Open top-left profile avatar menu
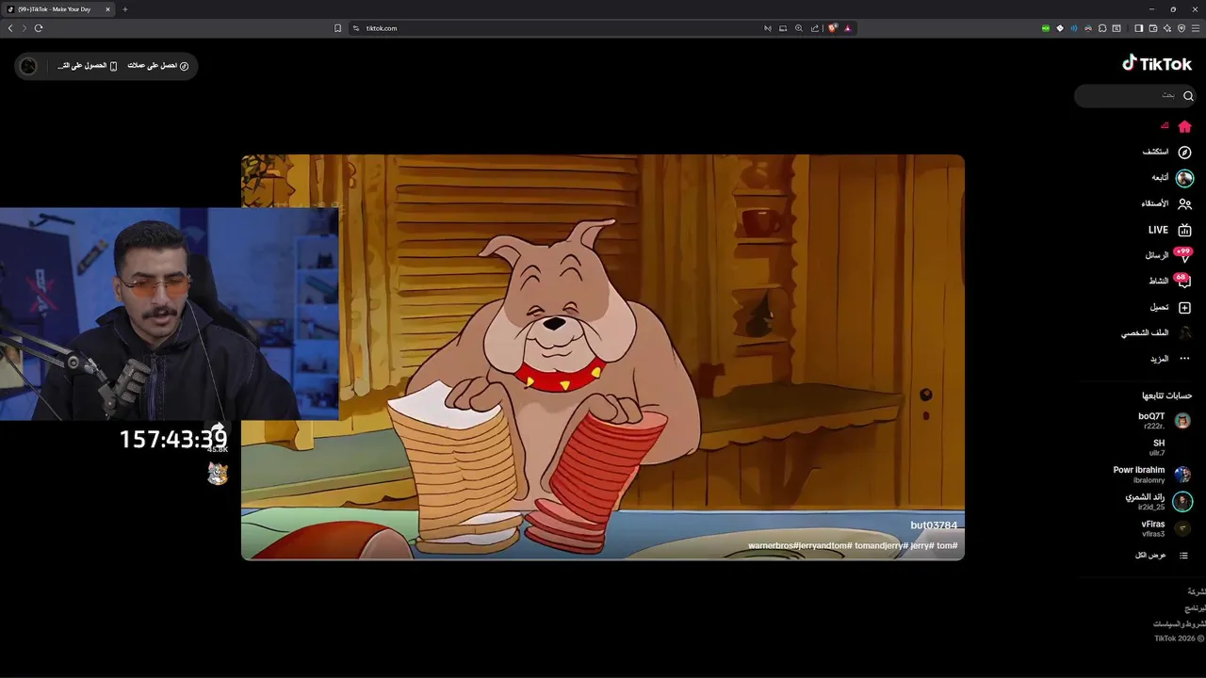 [28, 66]
